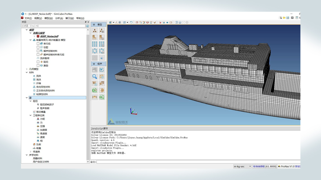Expand the 几何模型 tree node
This screenshot has height=180, width=321.
[27, 69]
